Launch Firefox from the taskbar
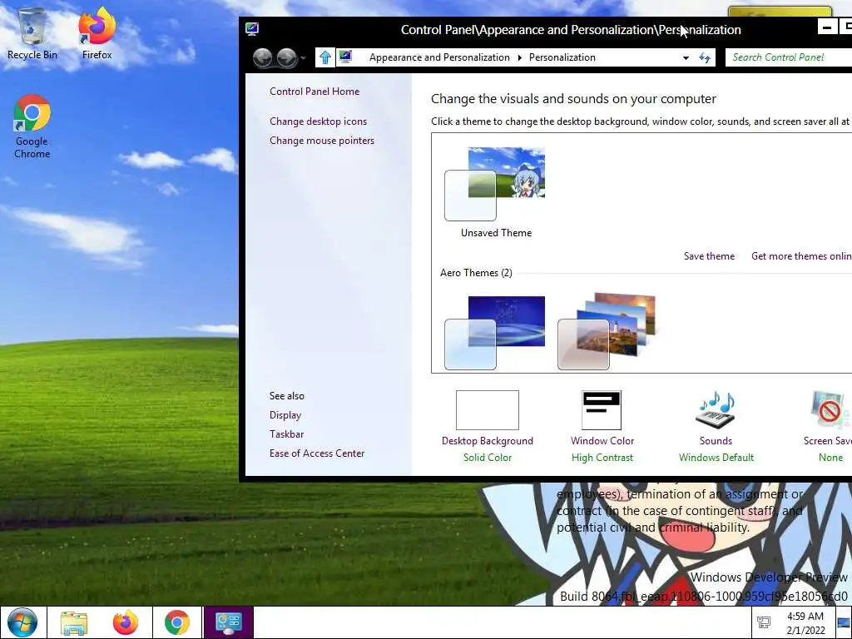 pyautogui.click(x=126, y=622)
